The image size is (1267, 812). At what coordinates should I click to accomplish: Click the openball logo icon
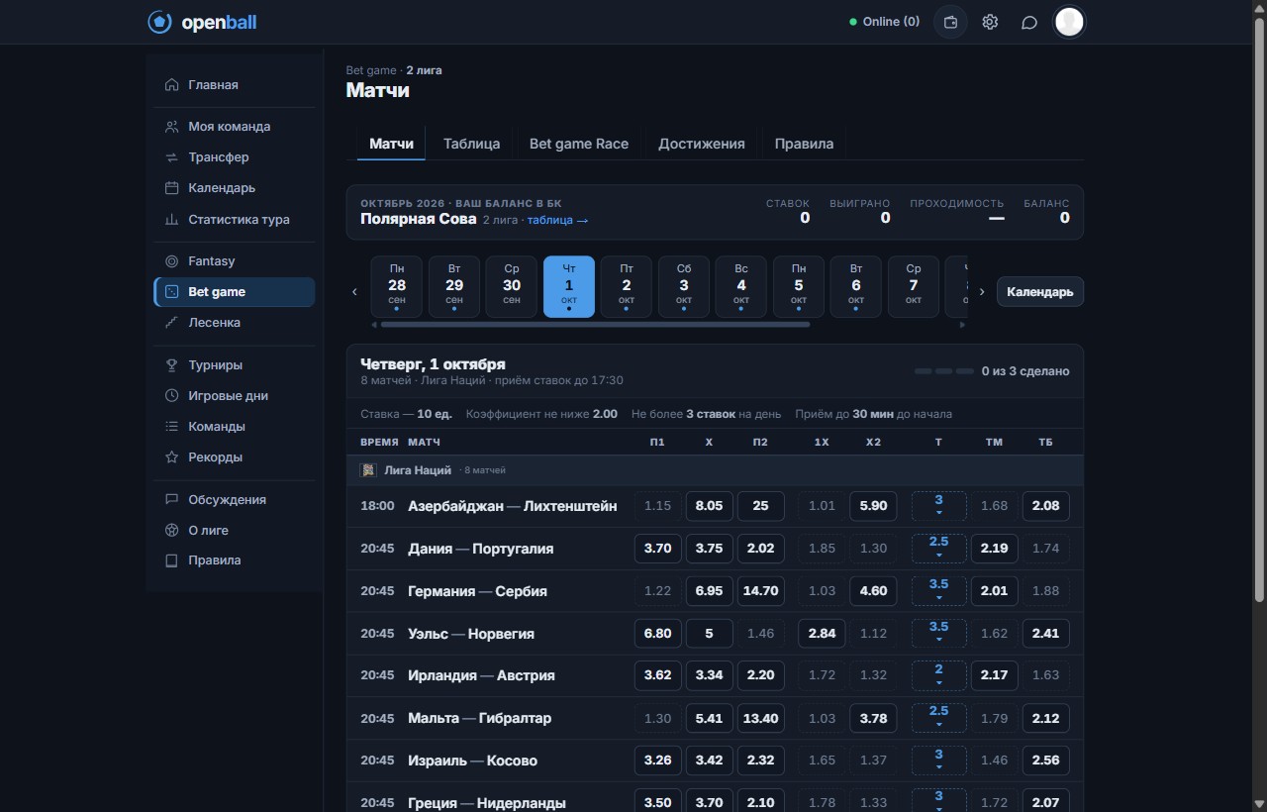[159, 22]
